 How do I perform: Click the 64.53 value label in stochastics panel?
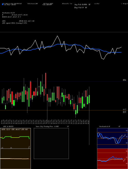point(124,136)
